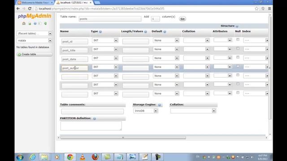Switch to localhost phpMyAdmin tab
This screenshot has height=161, width=287.
74,3
